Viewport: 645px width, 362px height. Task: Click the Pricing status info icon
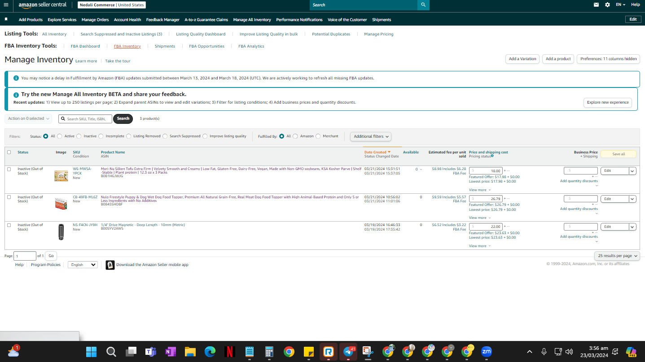tap(492, 156)
